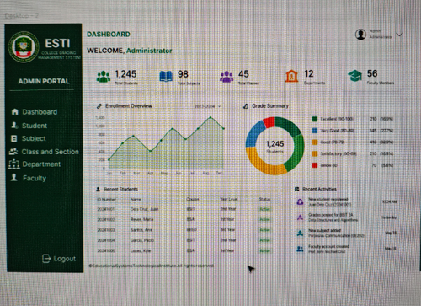Click the Logout door icon

46,258
